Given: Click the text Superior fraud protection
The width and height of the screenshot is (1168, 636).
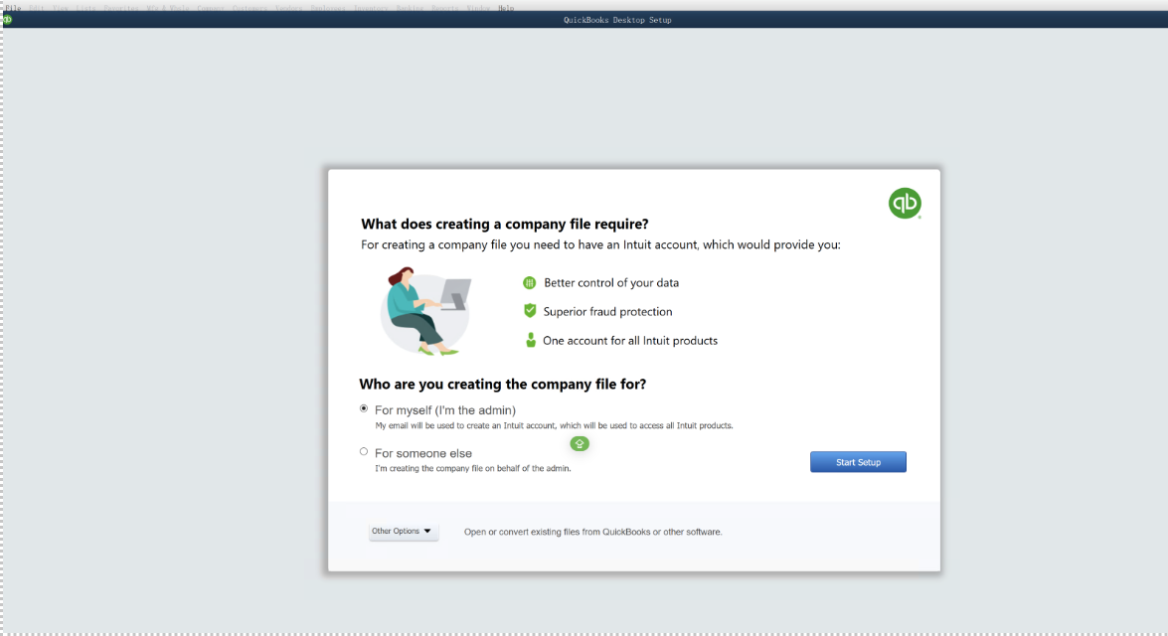Looking at the screenshot, I should [607, 312].
